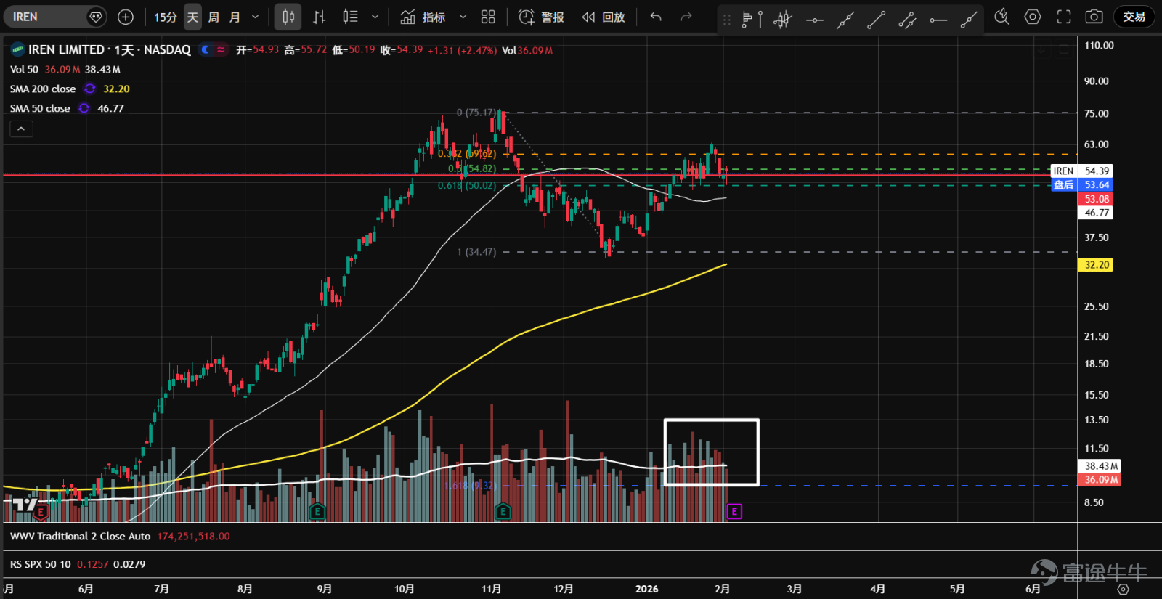Screen dimensions: 1162x599
Task: Click the IREN 54.39 price label
Action: [x=1081, y=171]
